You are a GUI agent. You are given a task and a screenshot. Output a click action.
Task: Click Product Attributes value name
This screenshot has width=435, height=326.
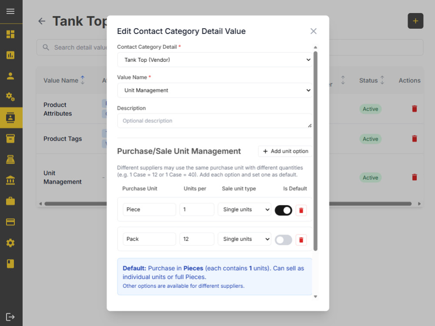pos(57,109)
